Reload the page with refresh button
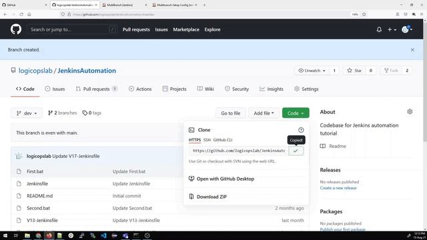 pos(21,14)
